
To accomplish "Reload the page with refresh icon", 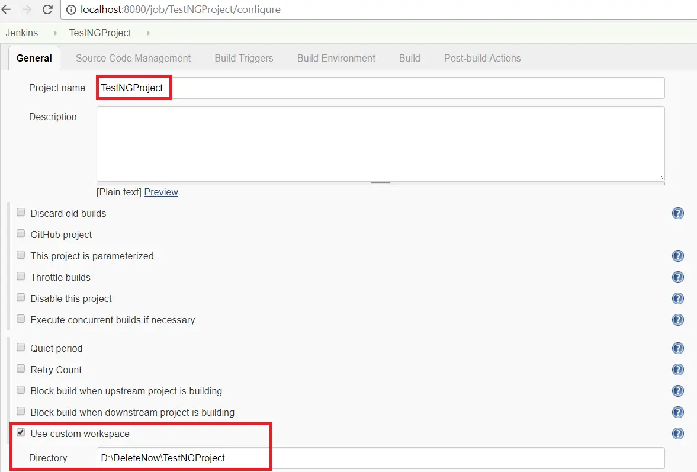I will 47,9.
